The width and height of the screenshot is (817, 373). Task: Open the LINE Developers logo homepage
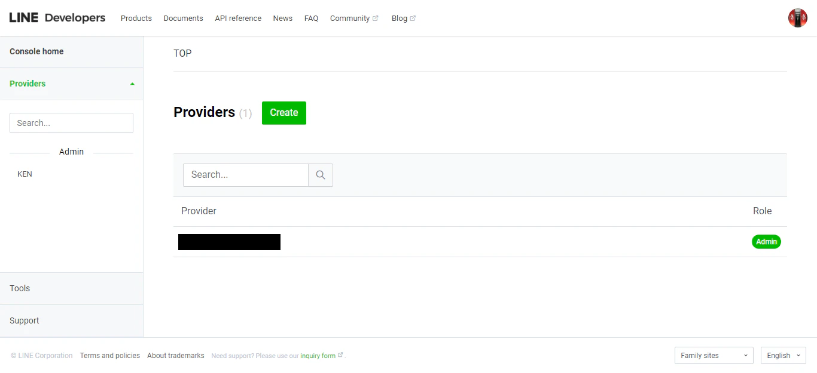coord(57,18)
